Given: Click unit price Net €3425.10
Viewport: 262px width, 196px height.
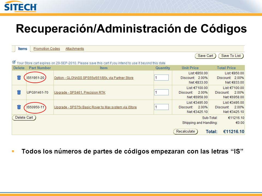Looking at the screenshot, I should [197, 112].
